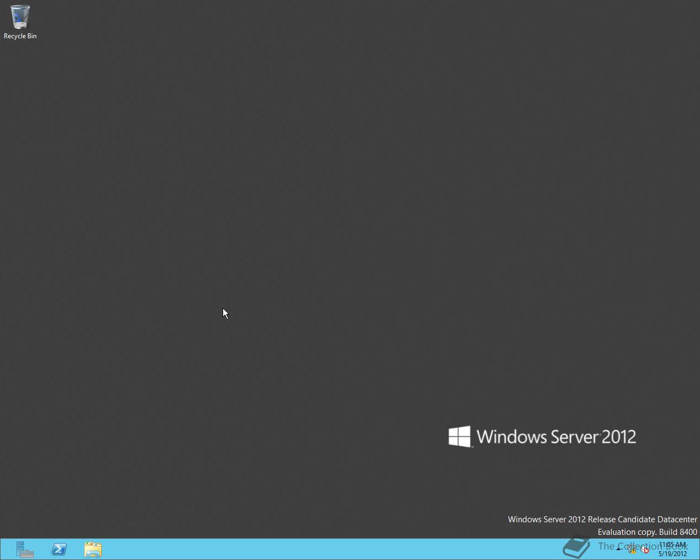The height and width of the screenshot is (560, 700).
Task: Open File Explorer from the taskbar
Action: [x=93, y=549]
